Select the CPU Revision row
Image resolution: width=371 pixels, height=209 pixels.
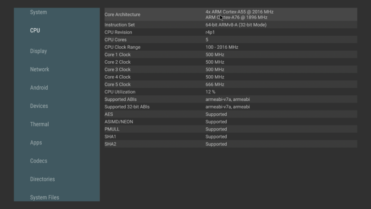tap(230, 32)
